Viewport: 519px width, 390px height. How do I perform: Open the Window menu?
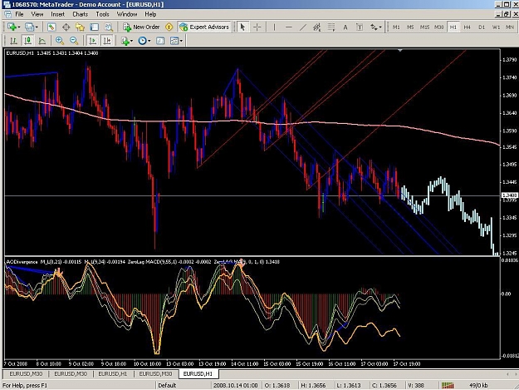(x=127, y=14)
